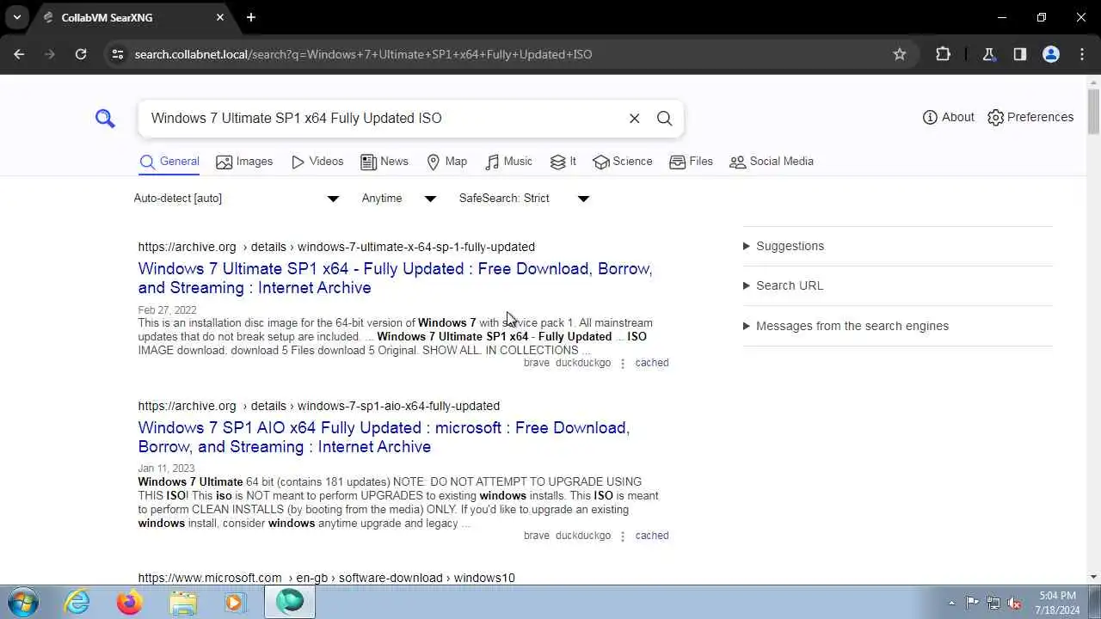
Task: Click the browser forward arrow
Action: (50, 54)
